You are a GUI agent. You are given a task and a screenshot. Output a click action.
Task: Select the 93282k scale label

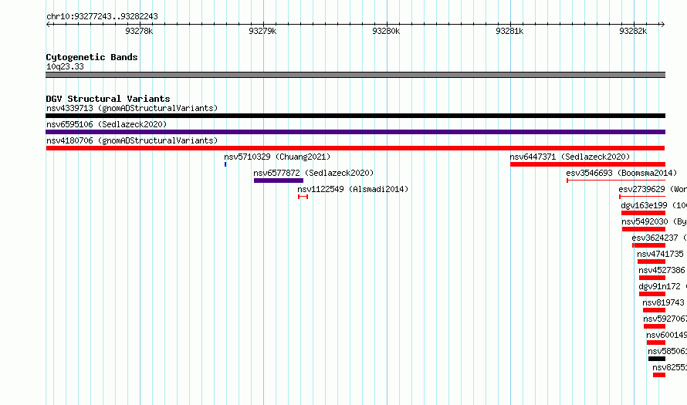click(x=633, y=31)
